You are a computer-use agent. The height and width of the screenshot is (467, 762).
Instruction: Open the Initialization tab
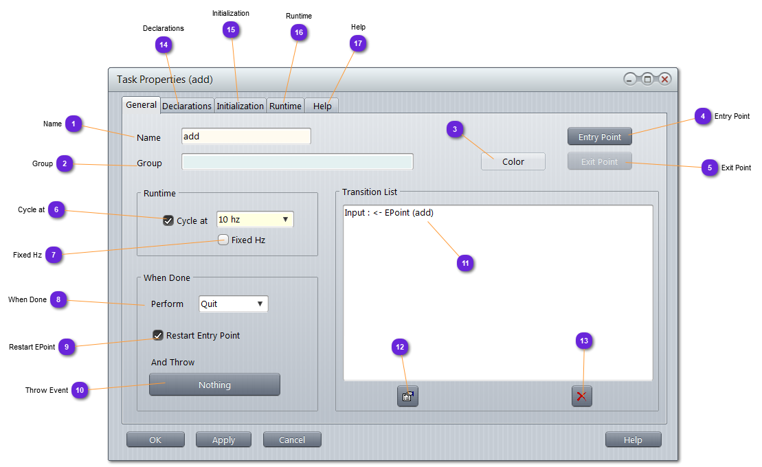[x=240, y=106]
